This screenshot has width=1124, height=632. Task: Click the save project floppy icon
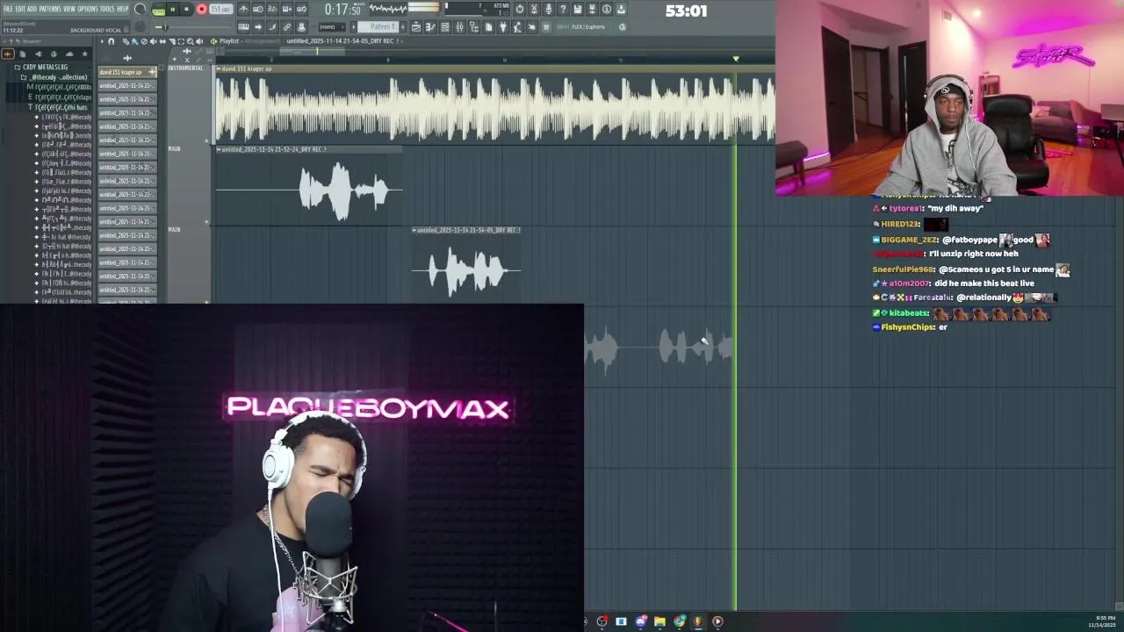click(577, 10)
